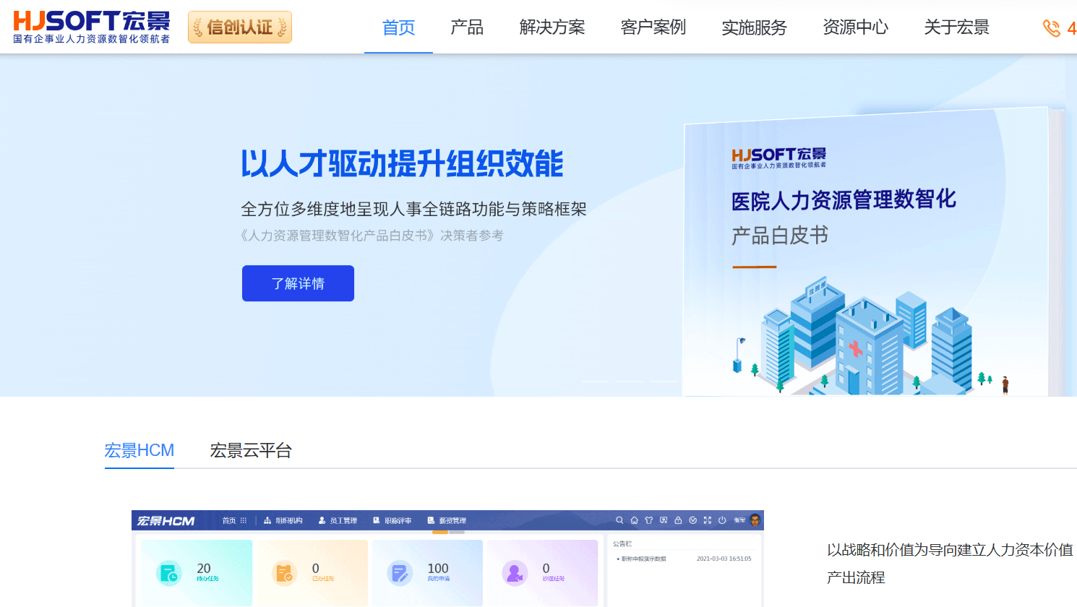Click the 组织机构 label in the HCM menu
The width and height of the screenshot is (1077, 607).
point(289,520)
